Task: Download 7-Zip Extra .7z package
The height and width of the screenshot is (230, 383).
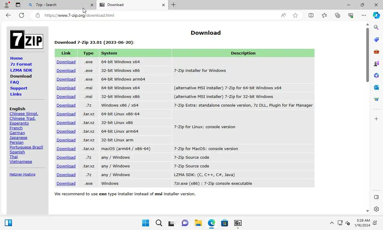Action: (x=66, y=105)
